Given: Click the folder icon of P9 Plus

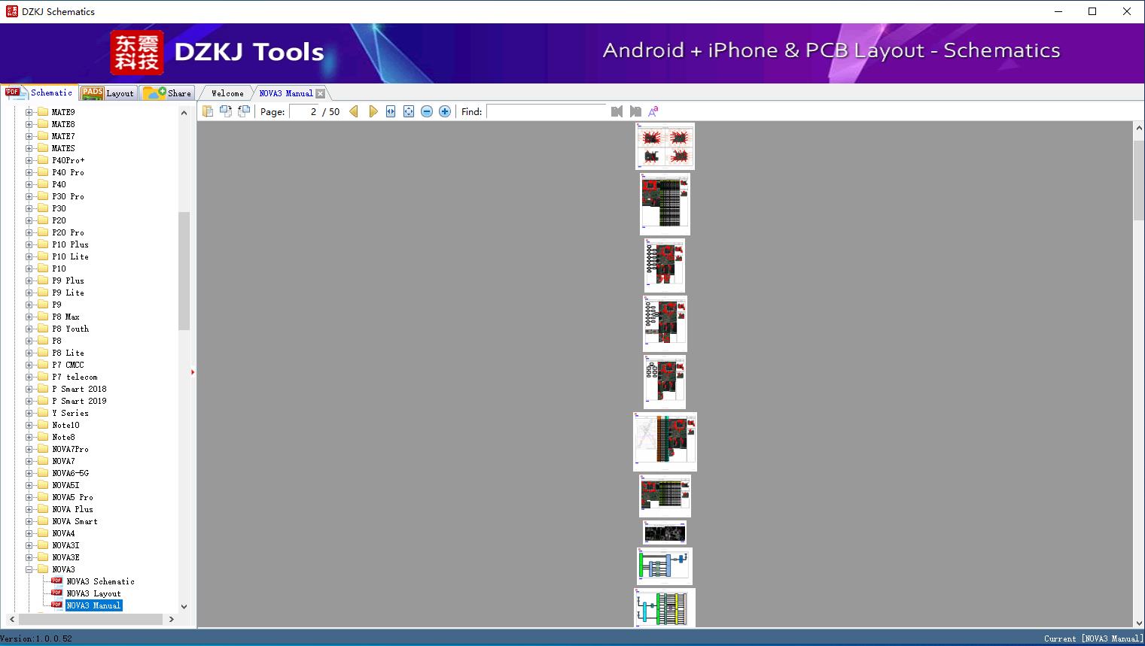Looking at the screenshot, I should point(43,281).
